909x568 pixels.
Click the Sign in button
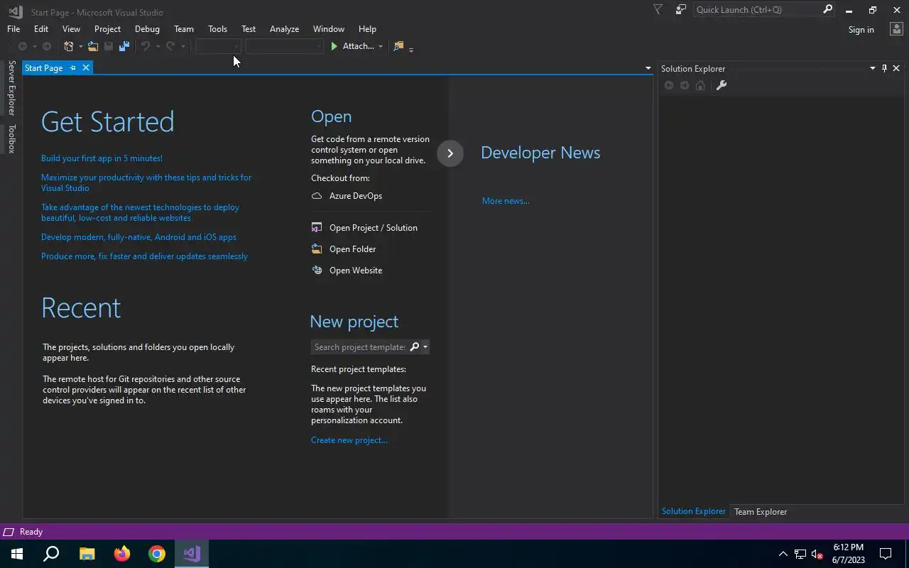[x=861, y=30]
